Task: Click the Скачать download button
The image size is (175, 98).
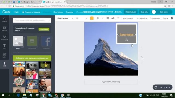Action: [144, 12]
